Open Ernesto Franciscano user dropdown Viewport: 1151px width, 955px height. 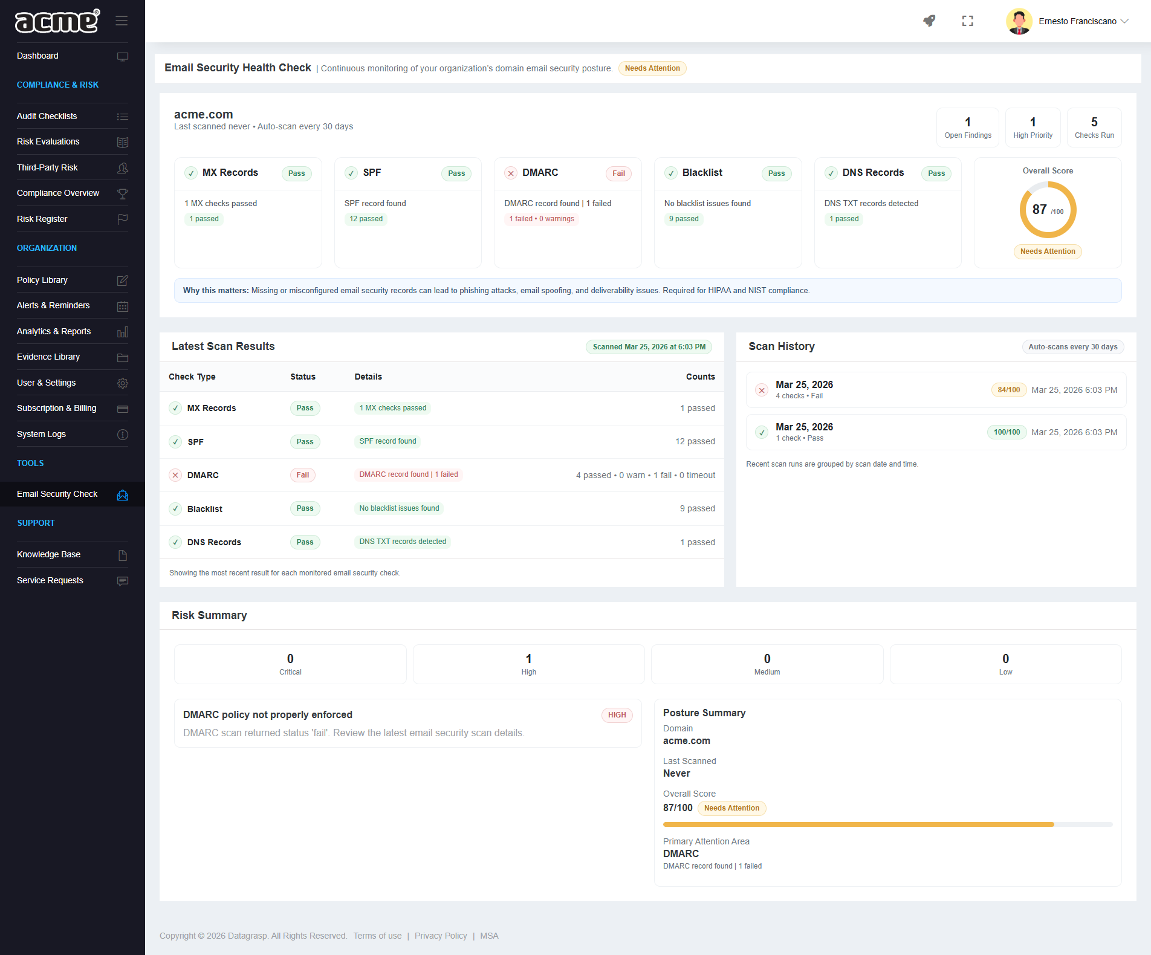coord(1083,21)
